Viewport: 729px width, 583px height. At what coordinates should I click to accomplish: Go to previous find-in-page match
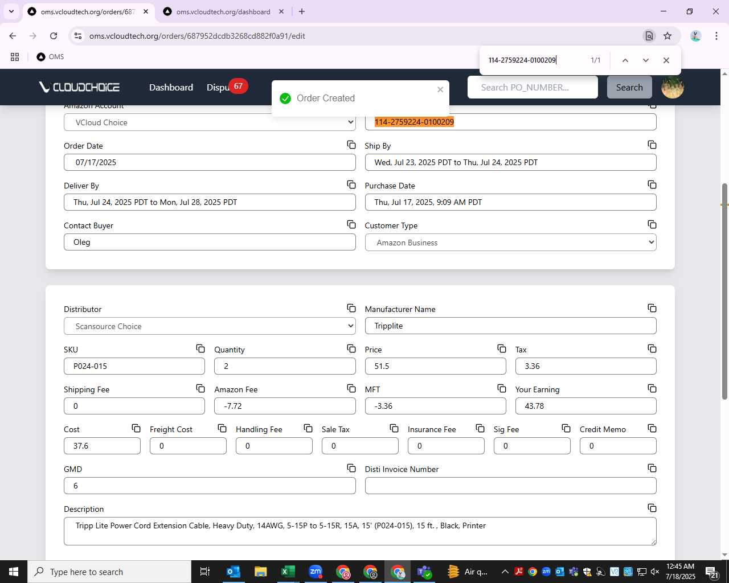(x=625, y=60)
